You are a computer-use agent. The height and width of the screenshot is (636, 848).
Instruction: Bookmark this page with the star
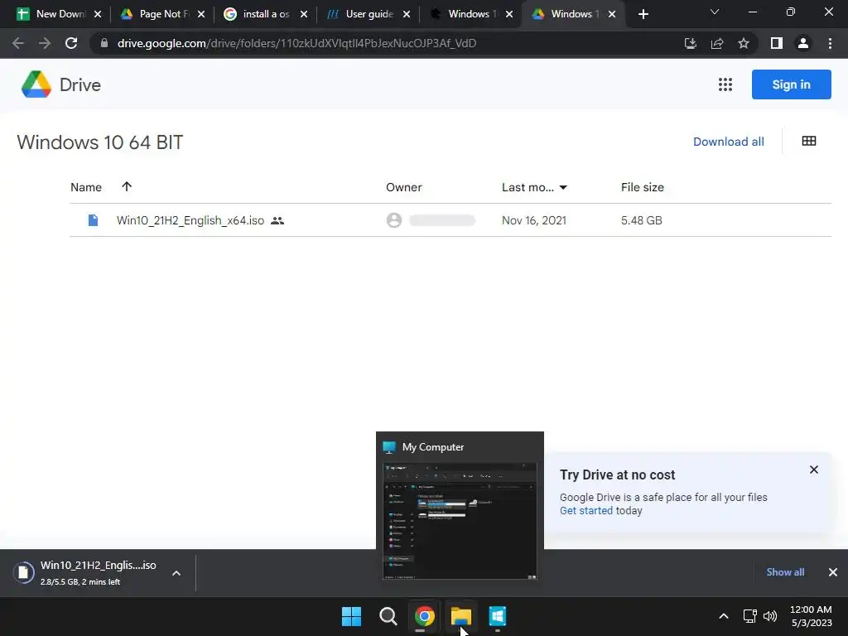click(x=744, y=43)
